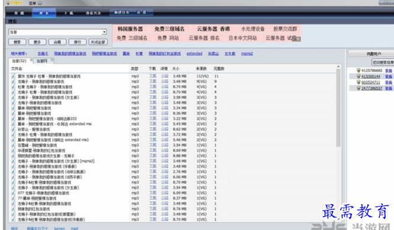394x230 pixels.
Task: Open related search link 晨林
Action: (126, 53)
